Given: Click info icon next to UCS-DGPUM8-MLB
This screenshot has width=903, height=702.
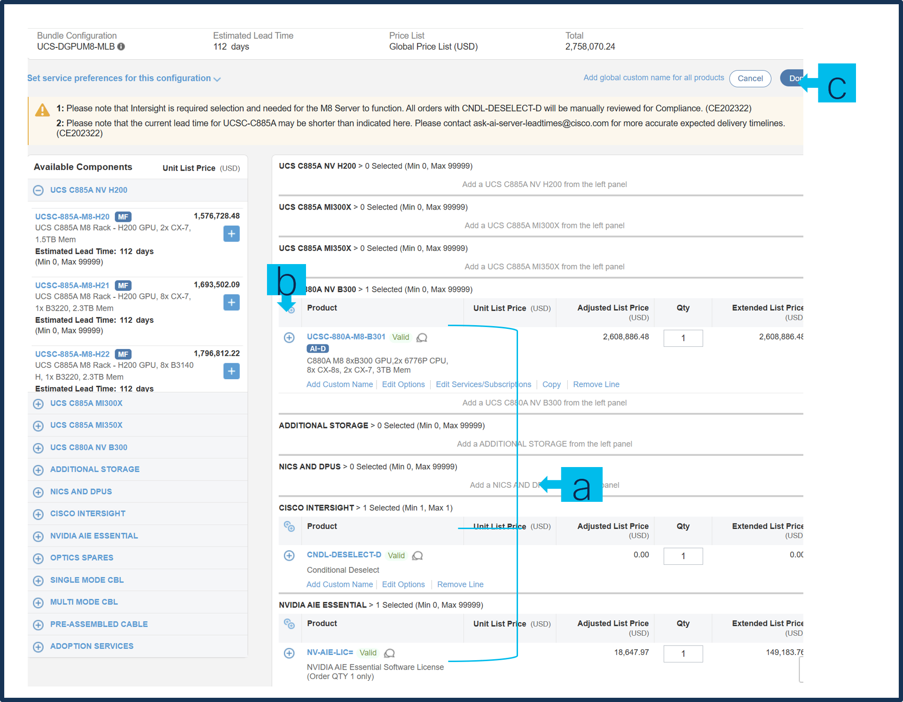Looking at the screenshot, I should 121,47.
